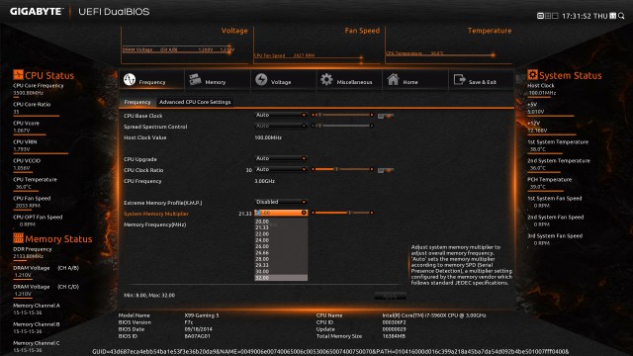The height and width of the screenshot is (356, 633).
Task: Click the System Status gear icon
Action: [x=532, y=75]
